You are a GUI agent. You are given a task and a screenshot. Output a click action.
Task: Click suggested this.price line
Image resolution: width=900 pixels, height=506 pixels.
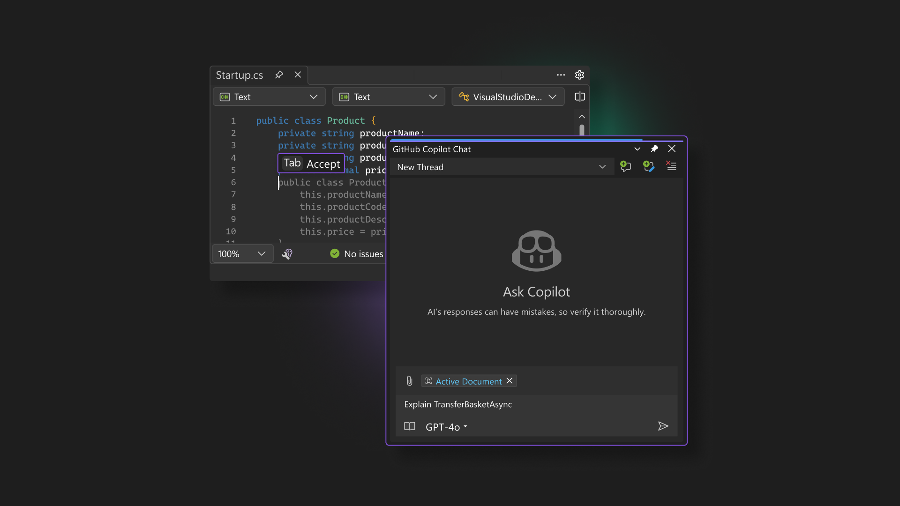click(x=343, y=231)
